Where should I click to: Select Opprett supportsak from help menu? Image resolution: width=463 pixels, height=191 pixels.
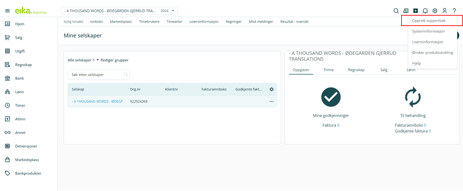point(429,21)
